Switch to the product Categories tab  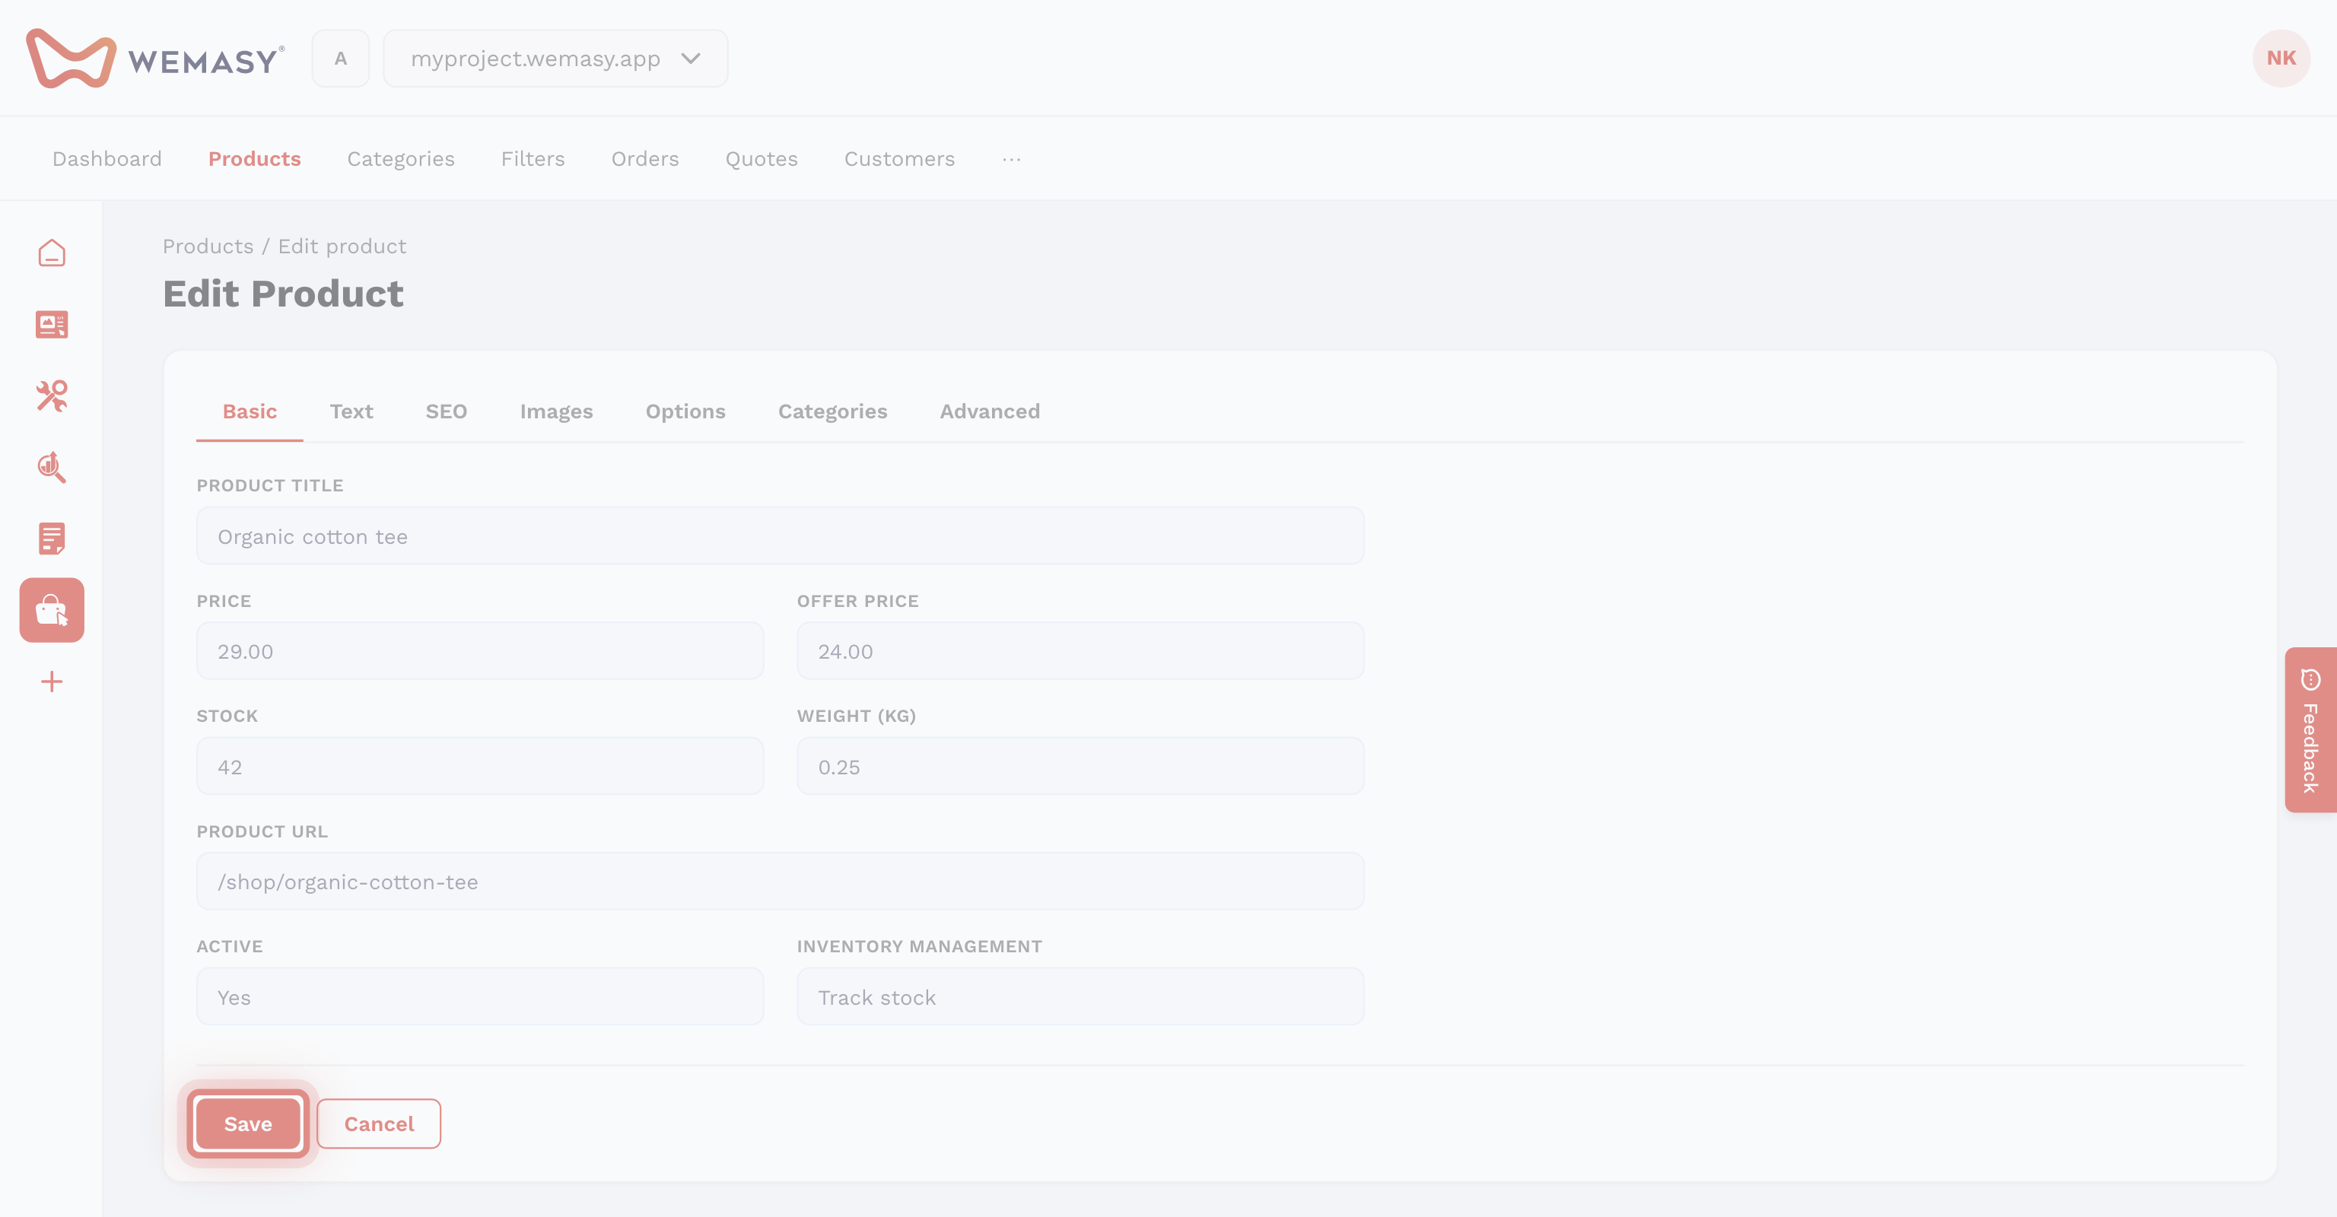833,411
